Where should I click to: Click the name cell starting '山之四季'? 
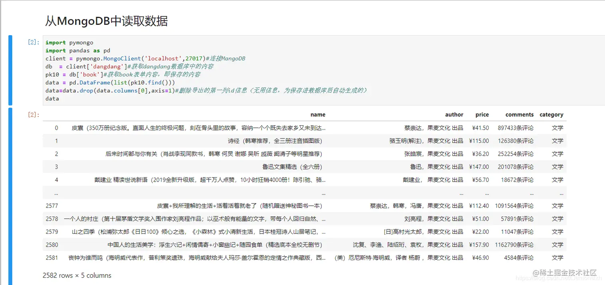click(198, 232)
